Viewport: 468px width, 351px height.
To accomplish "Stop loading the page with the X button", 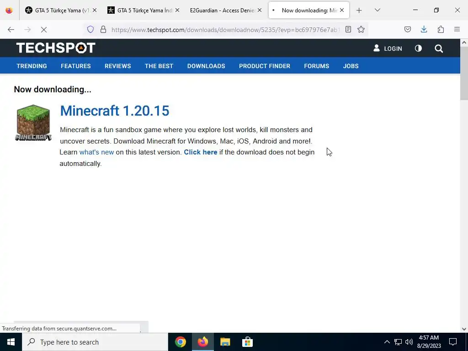I will 43,30.
